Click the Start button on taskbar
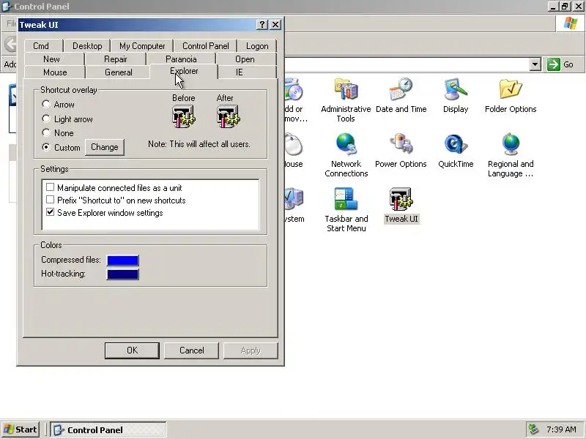586x439 pixels. 21,429
